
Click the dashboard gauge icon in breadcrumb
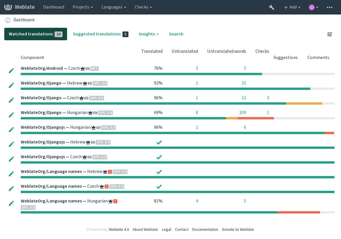pyautogui.click(x=8, y=20)
